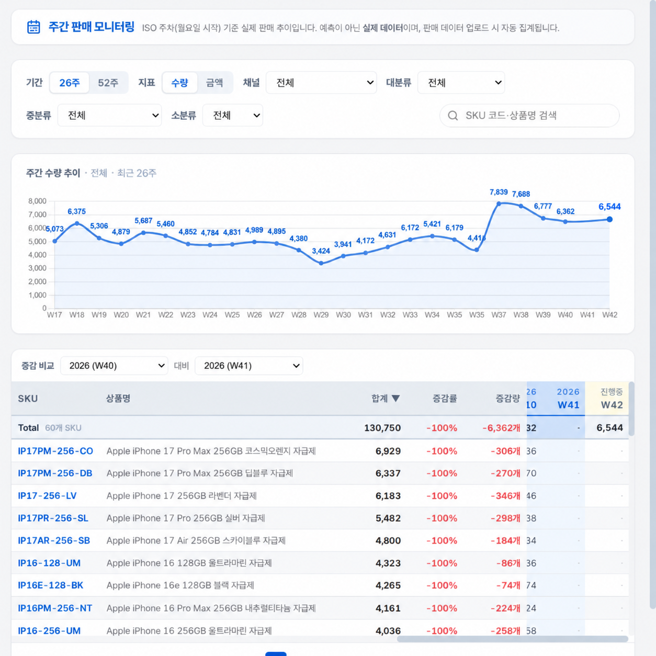Viewport: 656px width, 656px height.
Task: Open the 대분류 dropdown
Action: click(461, 83)
